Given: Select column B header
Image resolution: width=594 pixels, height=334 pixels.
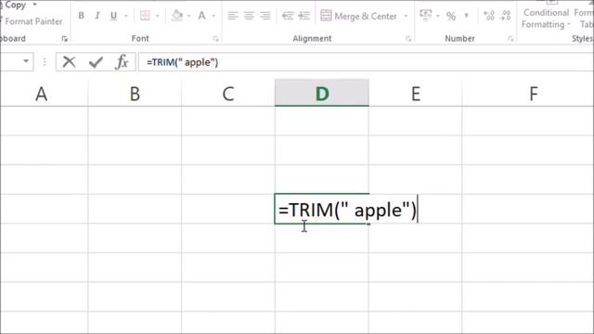Looking at the screenshot, I should click(135, 94).
